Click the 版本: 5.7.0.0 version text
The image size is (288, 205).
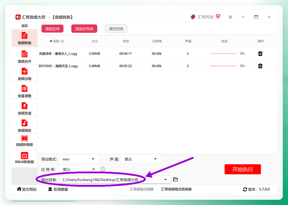pyautogui.click(x=259, y=189)
